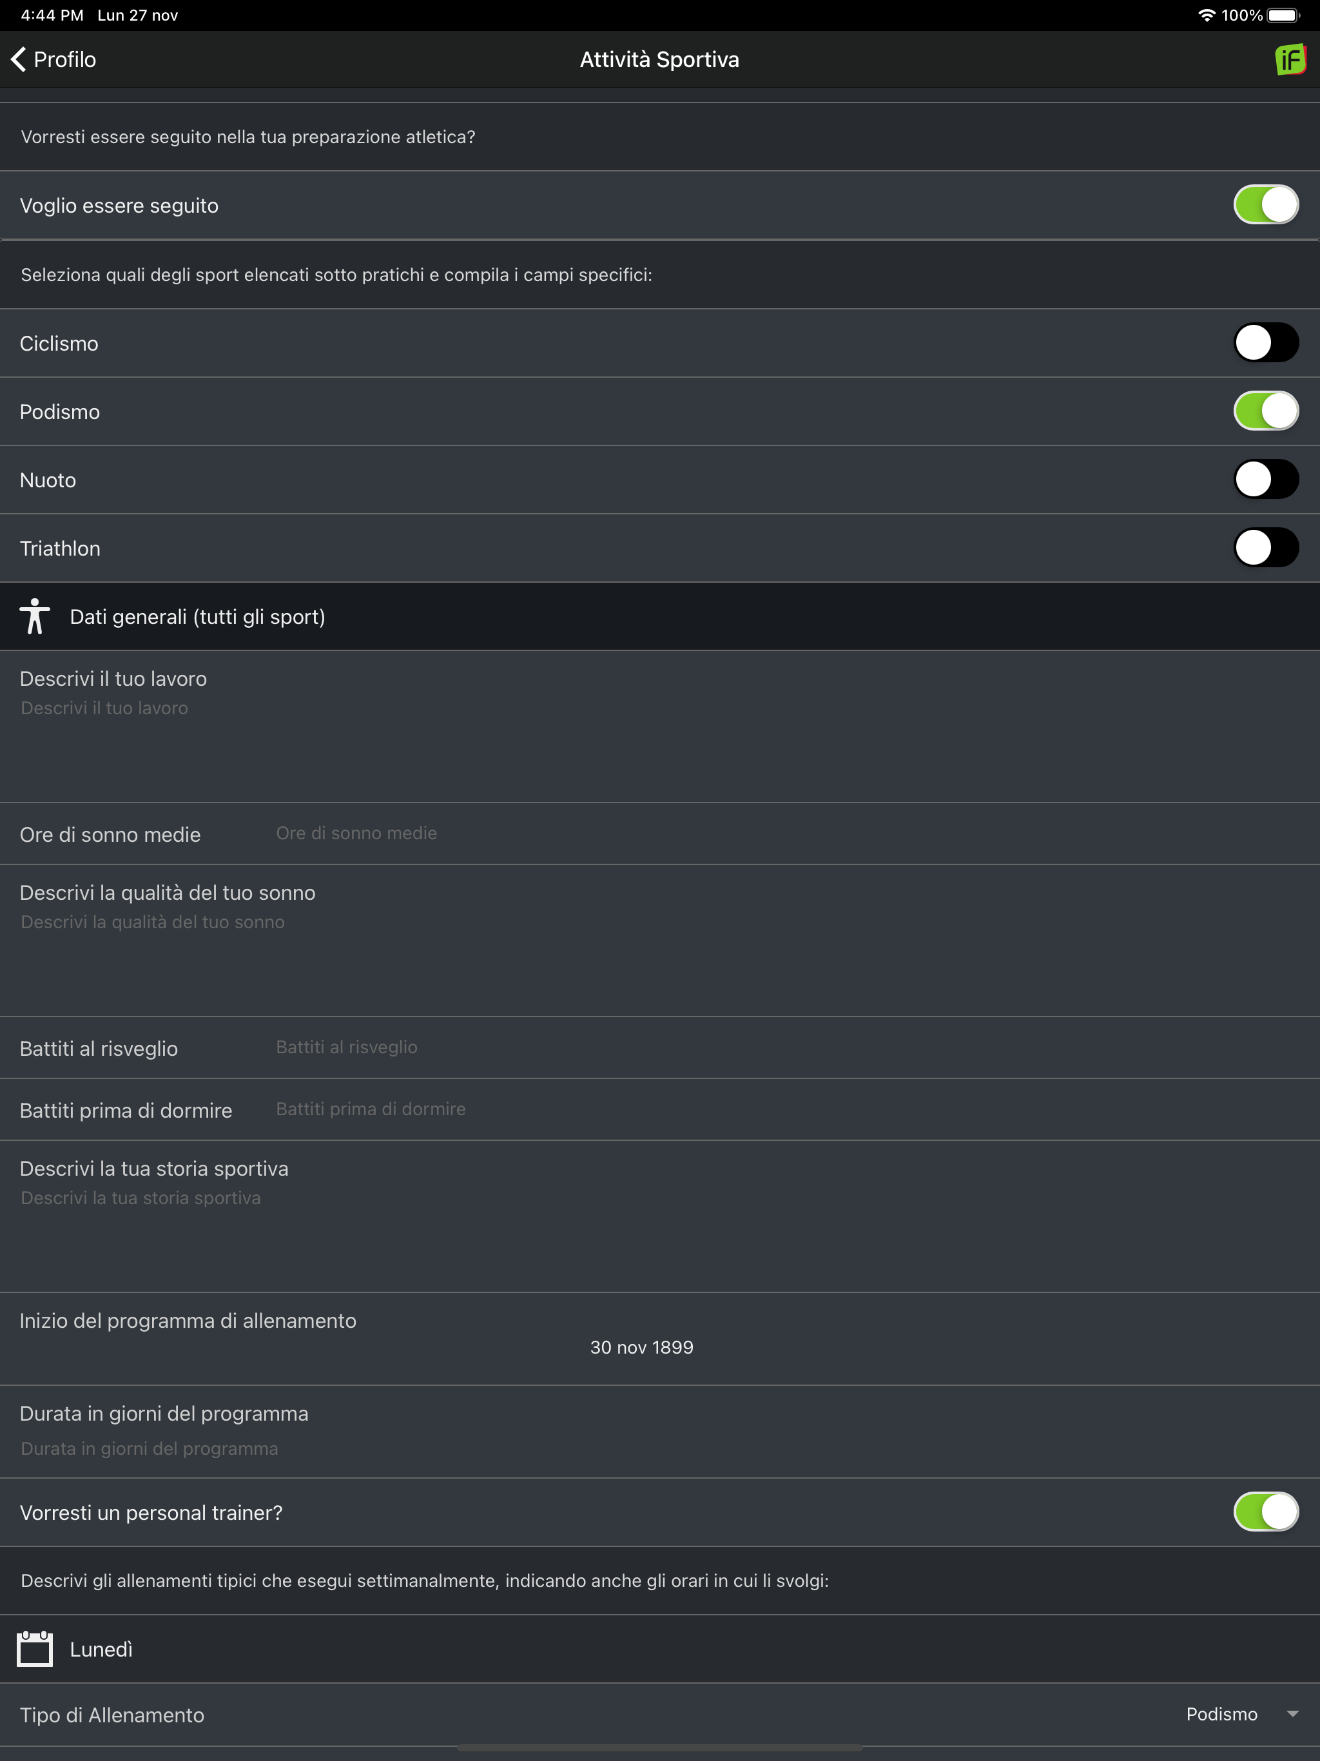1320x1761 pixels.
Task: Turn off the Podismo switch
Action: [1265, 412]
